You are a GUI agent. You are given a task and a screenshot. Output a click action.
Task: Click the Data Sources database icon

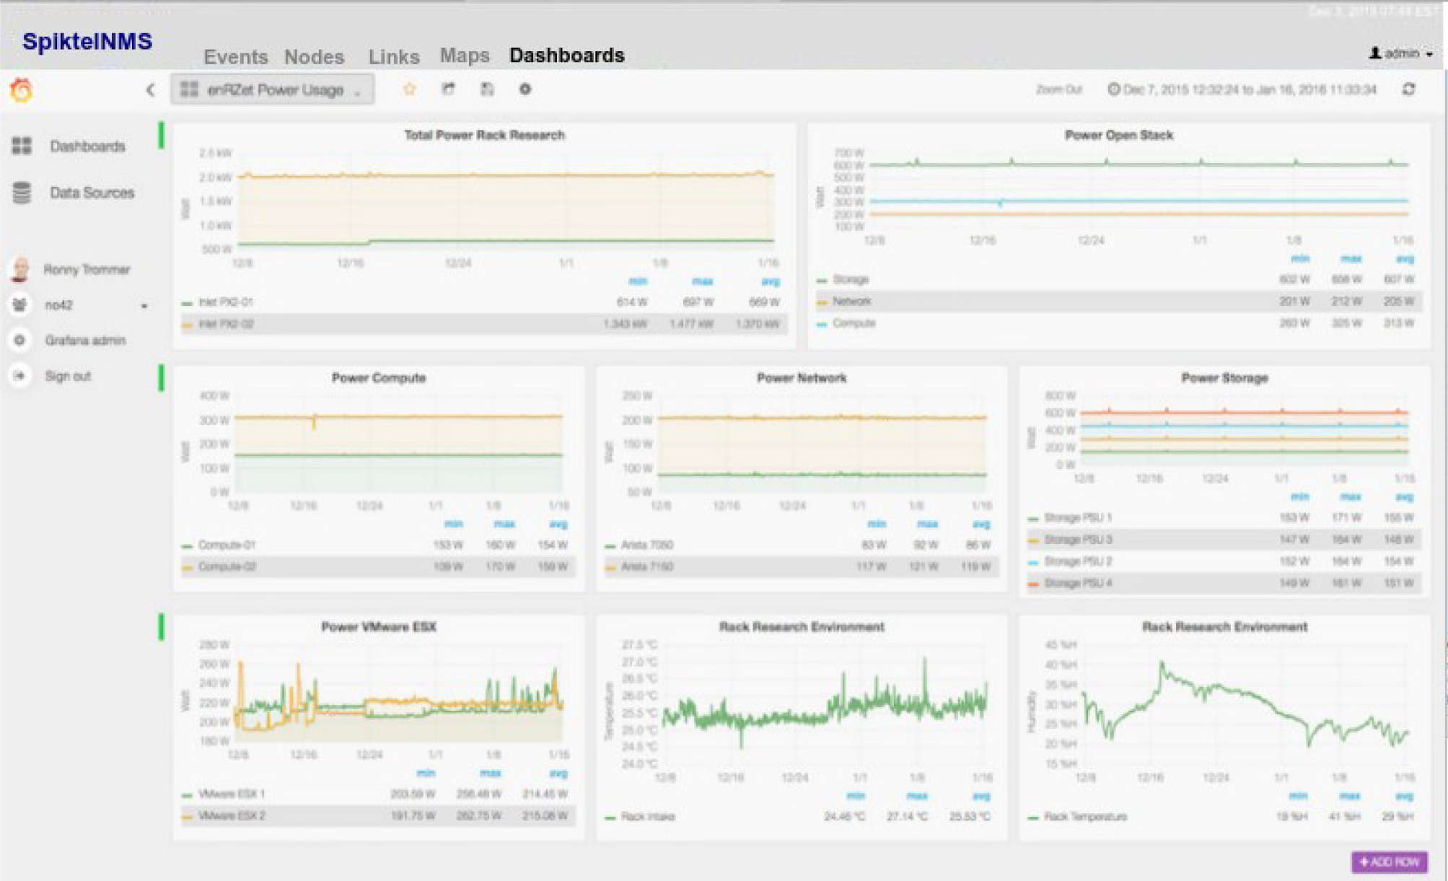click(x=22, y=193)
